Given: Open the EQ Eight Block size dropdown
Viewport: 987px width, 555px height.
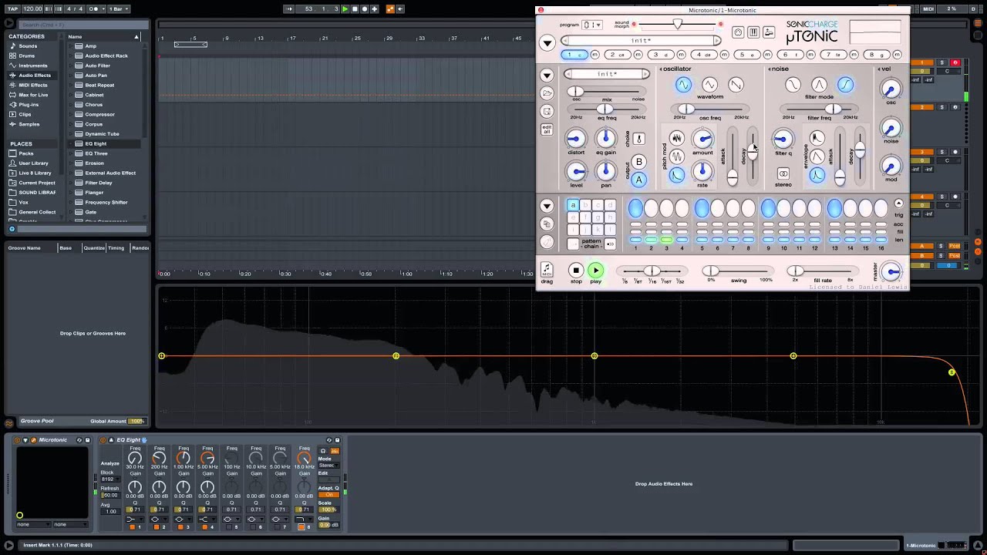Looking at the screenshot, I should click(x=109, y=479).
